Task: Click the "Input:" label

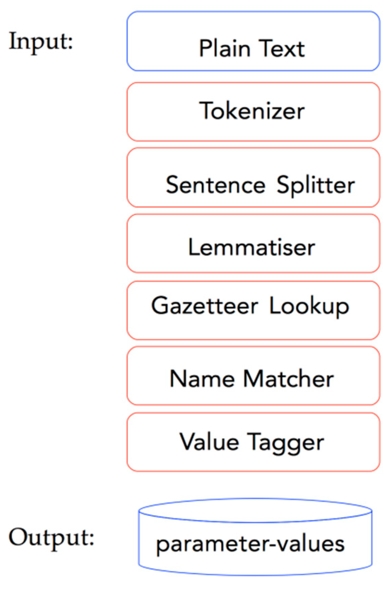Action: click(41, 42)
